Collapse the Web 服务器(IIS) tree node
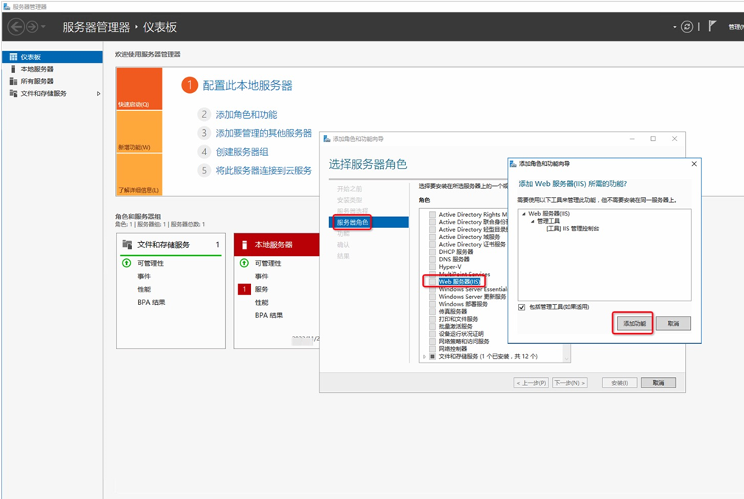 click(524, 213)
